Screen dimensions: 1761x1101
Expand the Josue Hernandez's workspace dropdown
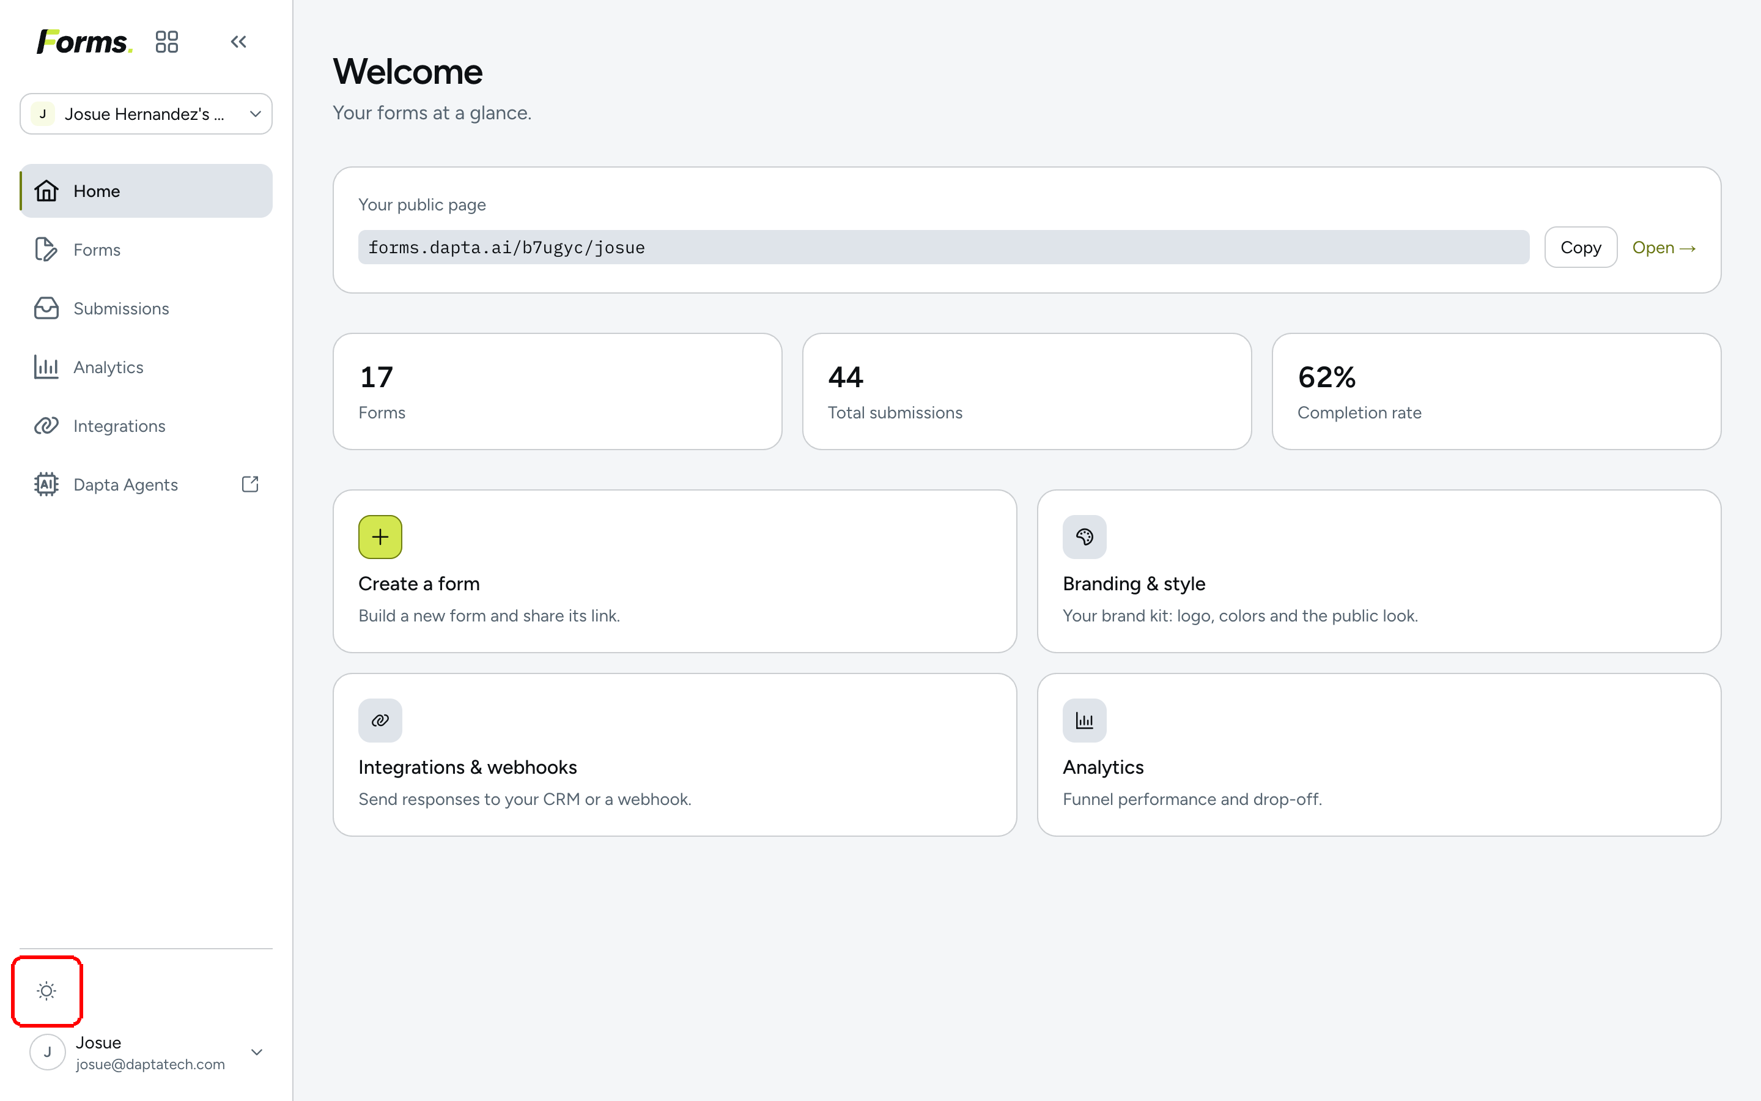(146, 114)
